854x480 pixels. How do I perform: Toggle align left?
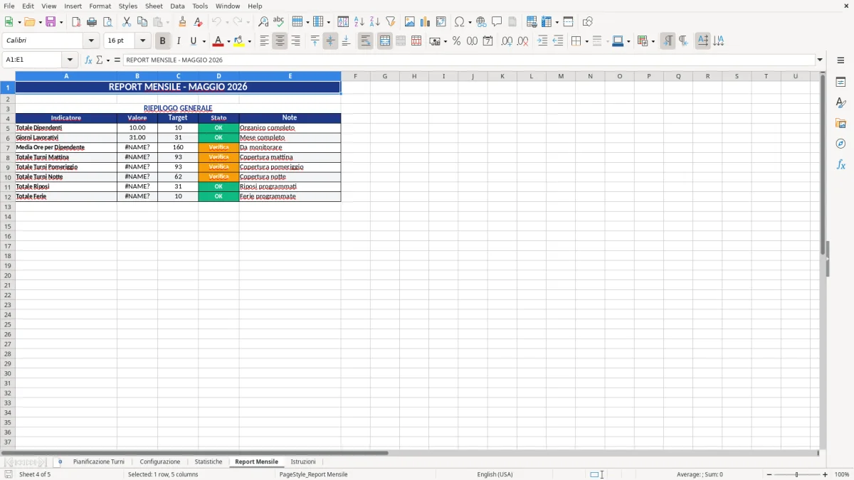pos(264,41)
